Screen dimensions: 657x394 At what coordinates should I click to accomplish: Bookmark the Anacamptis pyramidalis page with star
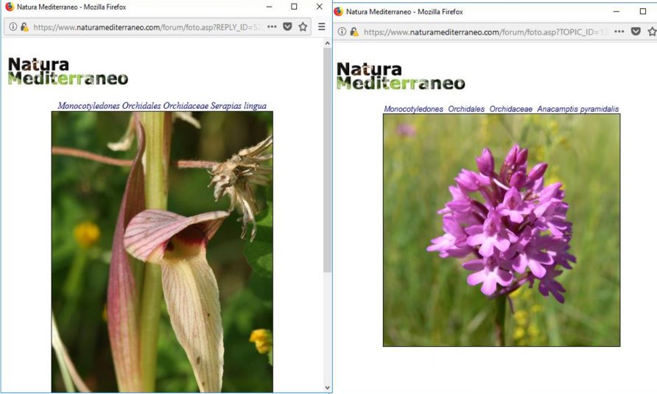pyautogui.click(x=652, y=32)
